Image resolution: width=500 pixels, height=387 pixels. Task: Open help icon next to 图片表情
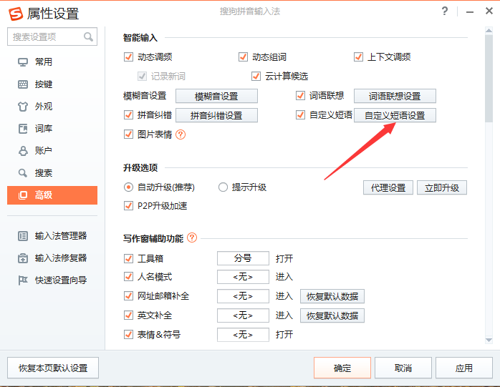pos(181,134)
